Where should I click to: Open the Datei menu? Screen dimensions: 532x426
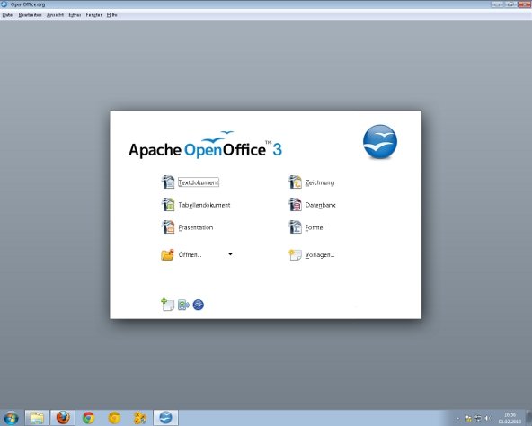8,15
